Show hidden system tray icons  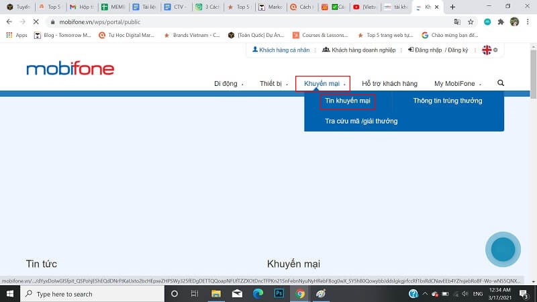[x=425, y=294]
